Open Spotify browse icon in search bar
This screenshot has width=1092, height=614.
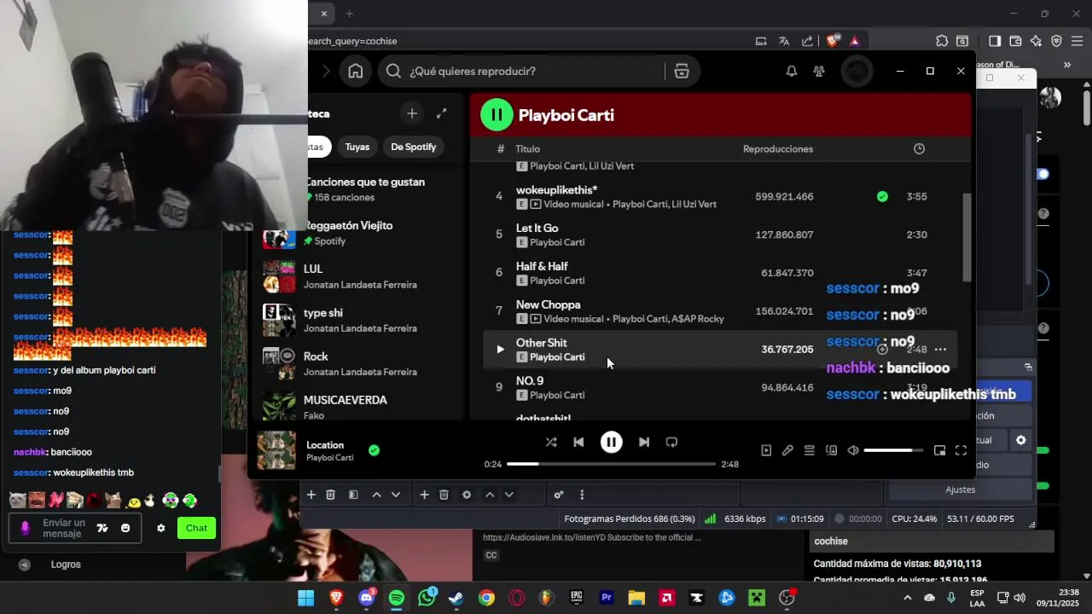tap(681, 72)
